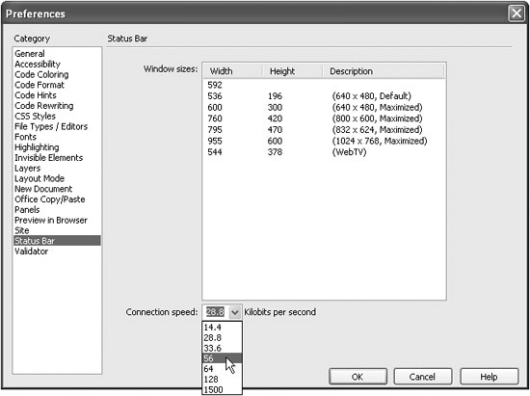Viewport: 530px width, 396px height.
Task: Open Code Coloring category
Action: (41, 75)
